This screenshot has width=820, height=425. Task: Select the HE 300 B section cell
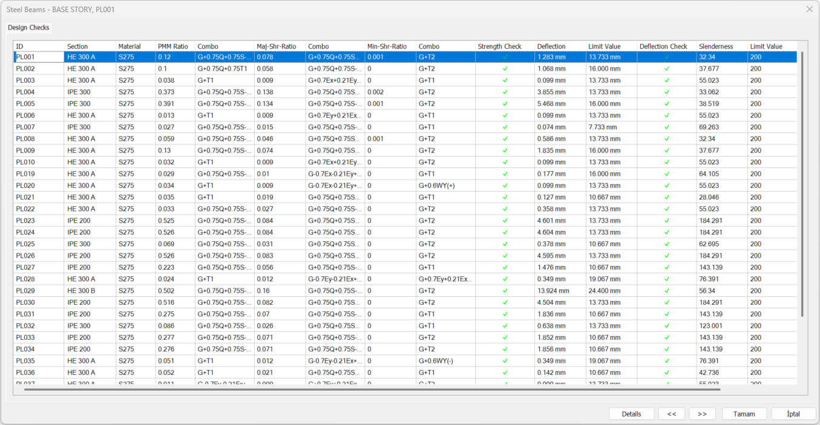[x=81, y=291]
